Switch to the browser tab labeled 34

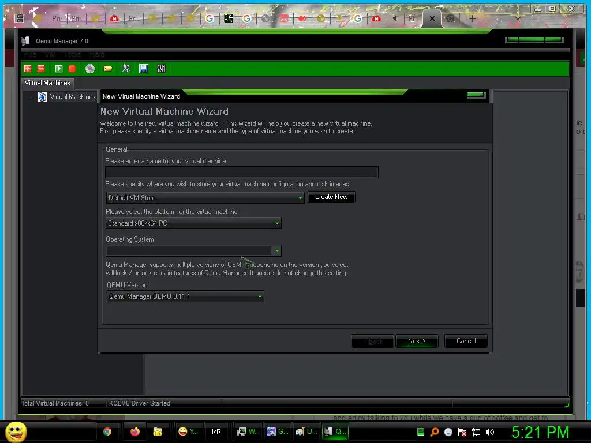coord(229,18)
